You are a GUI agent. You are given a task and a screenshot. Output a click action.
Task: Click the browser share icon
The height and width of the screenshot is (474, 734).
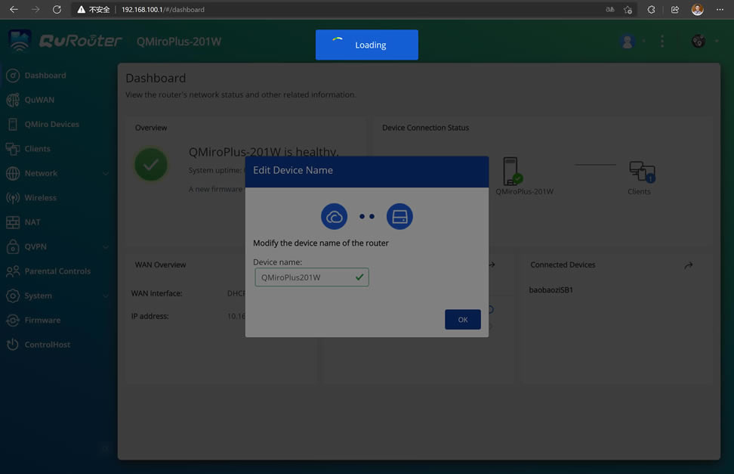674,9
